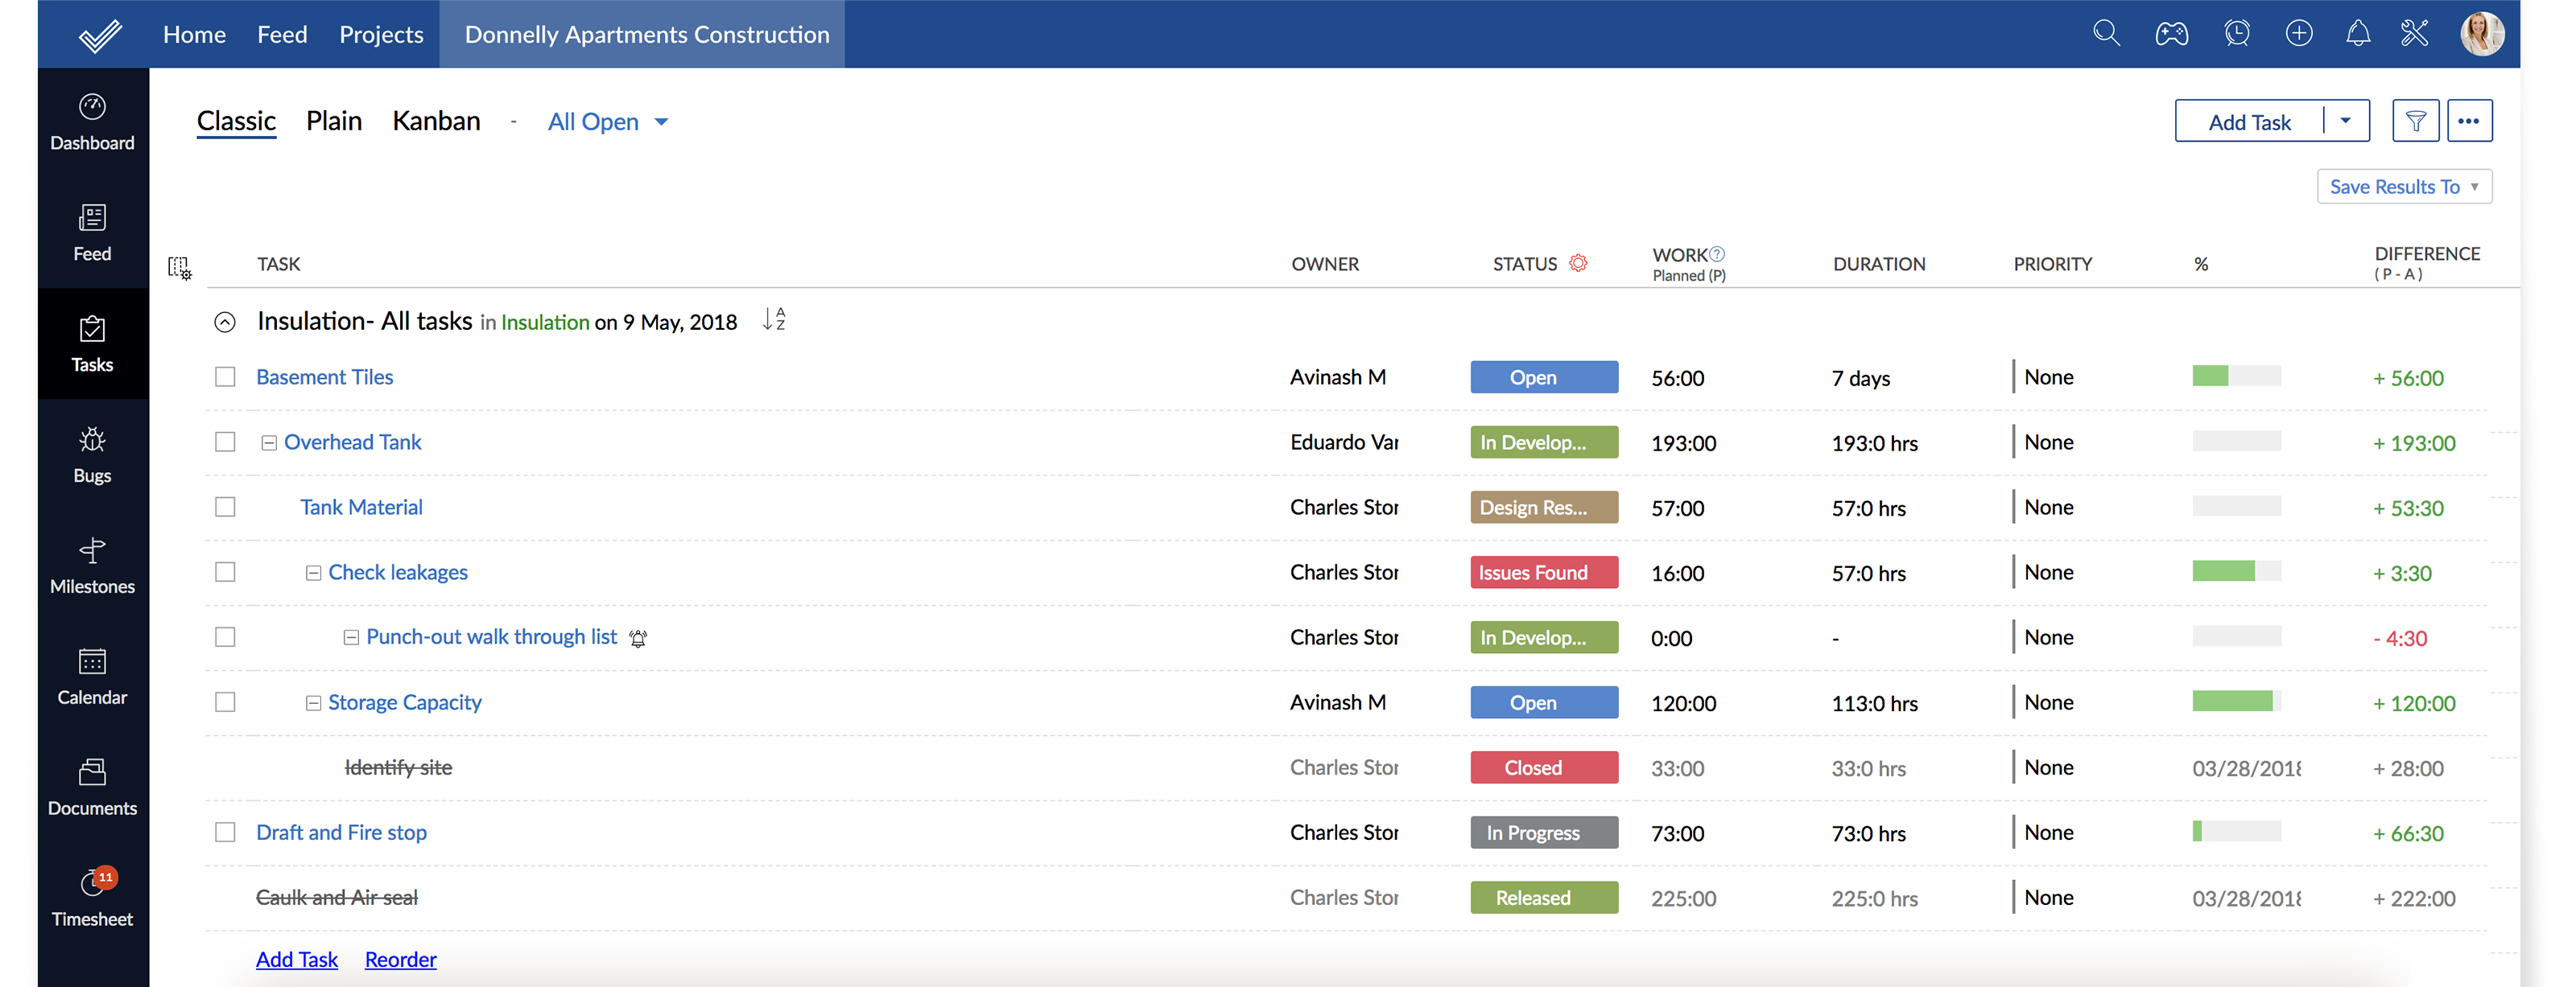Open the All Open filter dropdown
Screen dimensions: 2576x987
(607, 122)
